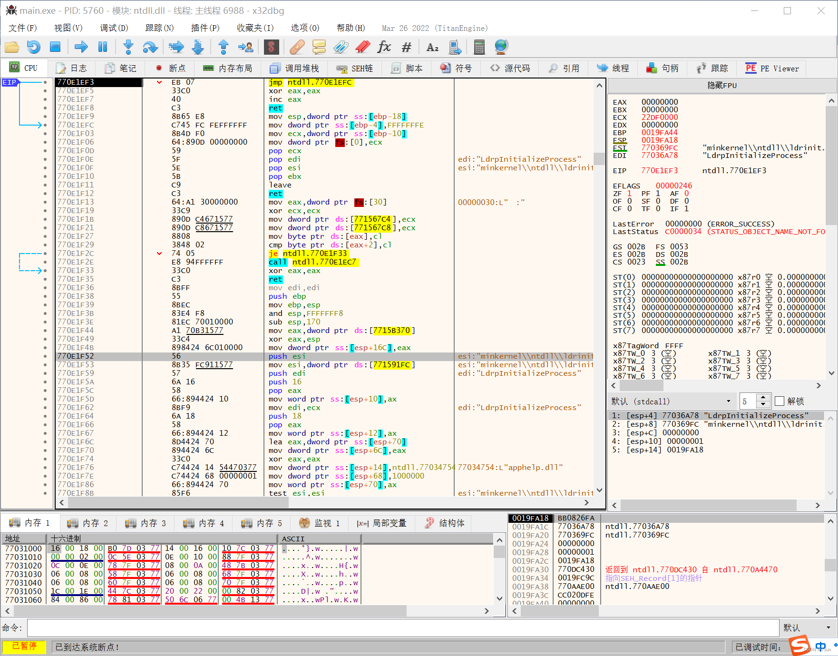Restart the debugged program
The height and width of the screenshot is (656, 838).
[34, 47]
